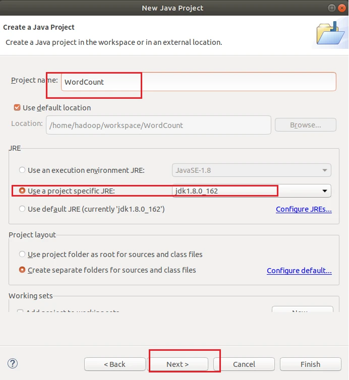349x380 pixels.
Task: Follow the Configure default link
Action: coord(299,271)
